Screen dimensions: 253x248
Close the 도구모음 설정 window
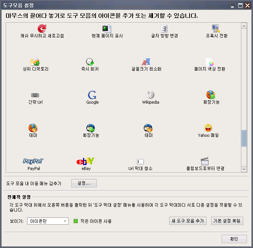pos(247,6)
